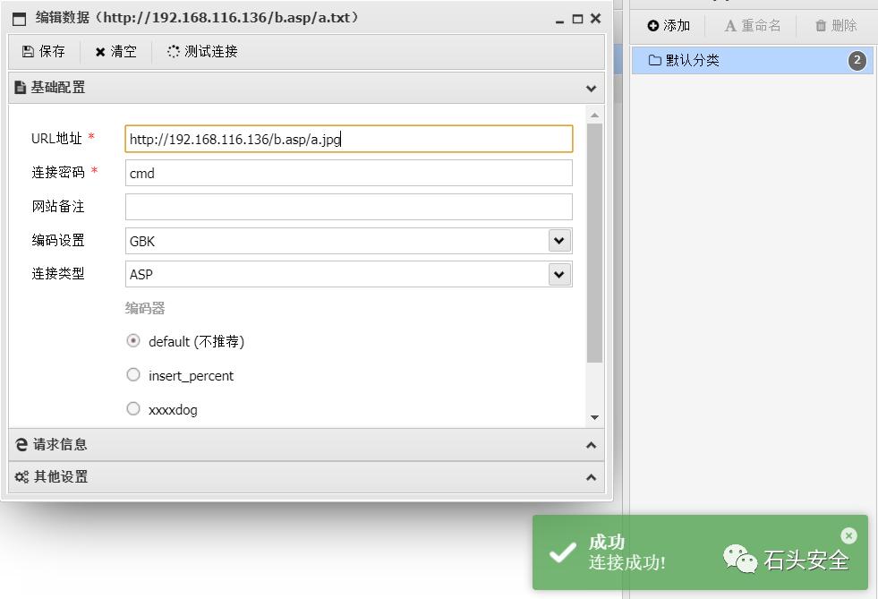
Task: Maximize the 编辑数据 dialog
Action: tap(577, 19)
